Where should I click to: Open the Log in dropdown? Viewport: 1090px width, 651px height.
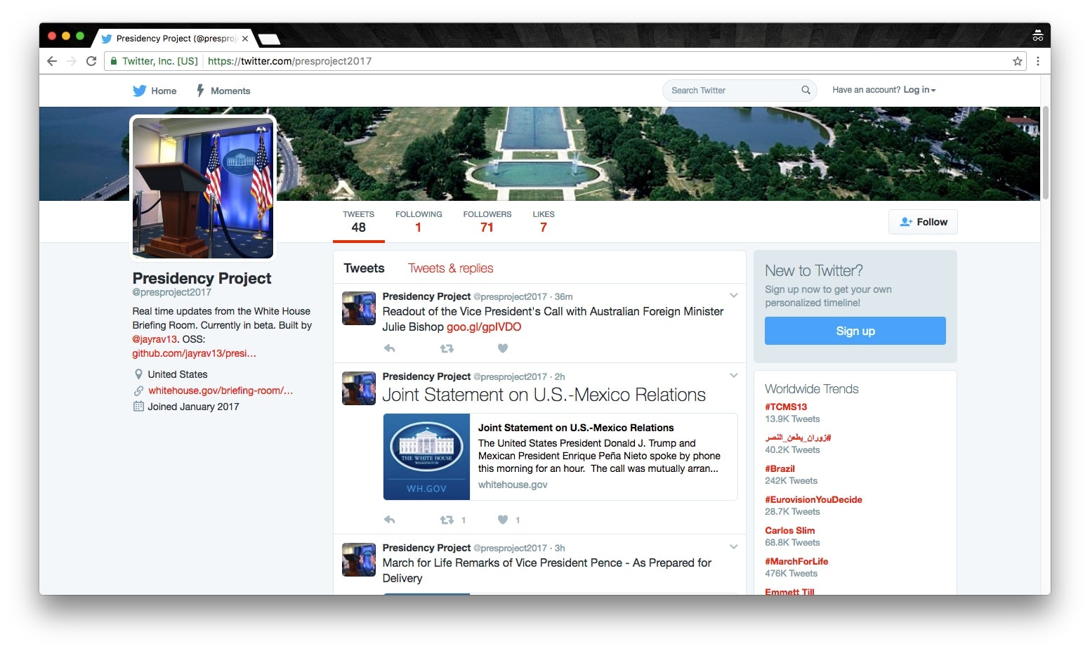click(x=919, y=90)
